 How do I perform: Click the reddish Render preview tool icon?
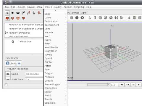pos(39,13)
